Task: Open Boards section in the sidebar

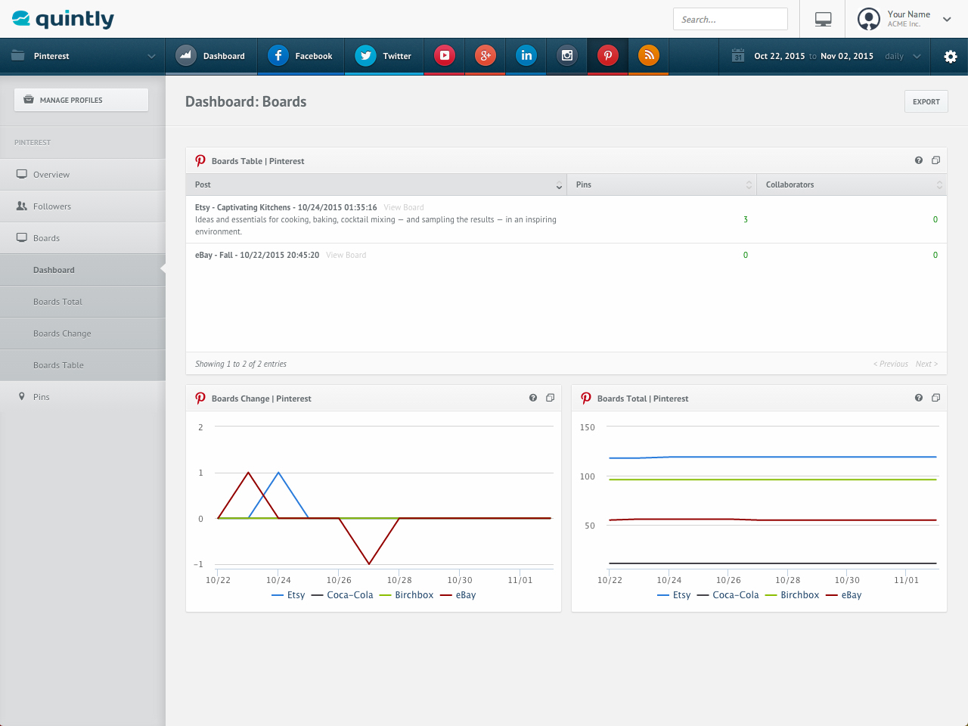Action: pos(82,238)
